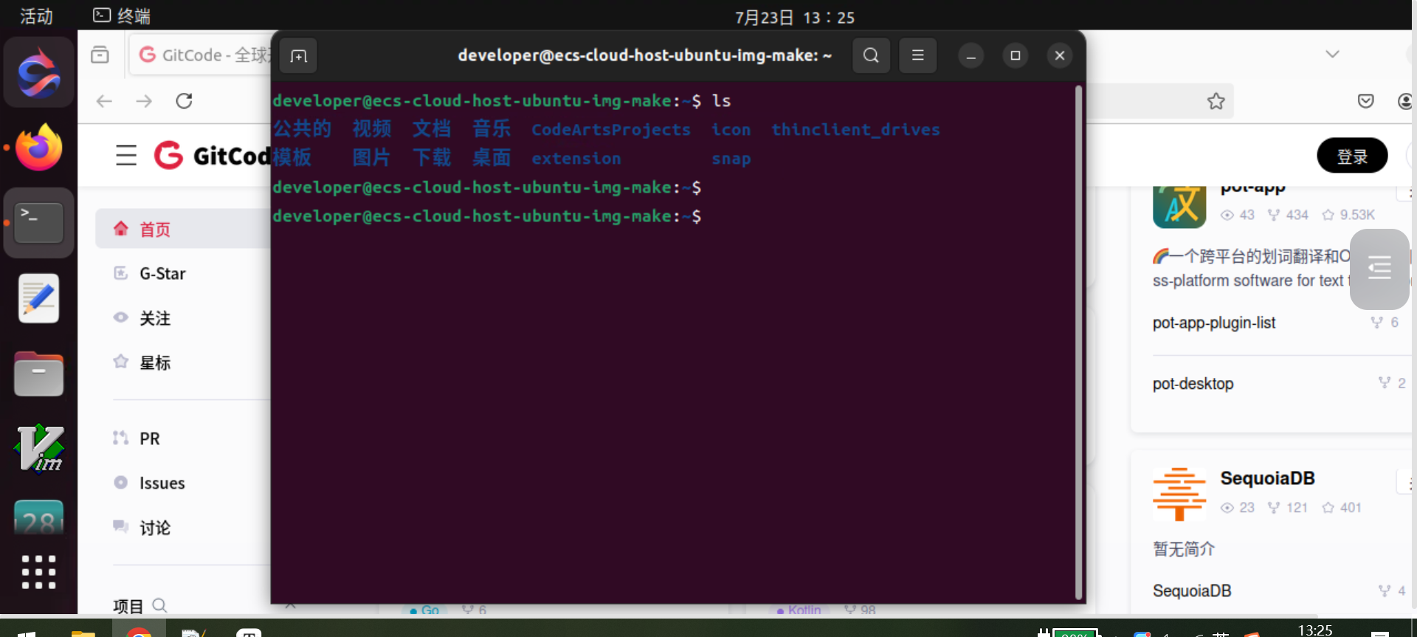Open the pot-app-plugin-list repository link
Image resolution: width=1417 pixels, height=637 pixels.
point(1214,323)
